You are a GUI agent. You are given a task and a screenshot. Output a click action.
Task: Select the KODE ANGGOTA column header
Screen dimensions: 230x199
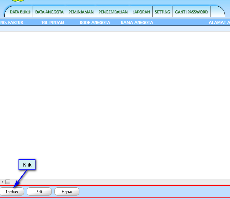tap(95, 23)
